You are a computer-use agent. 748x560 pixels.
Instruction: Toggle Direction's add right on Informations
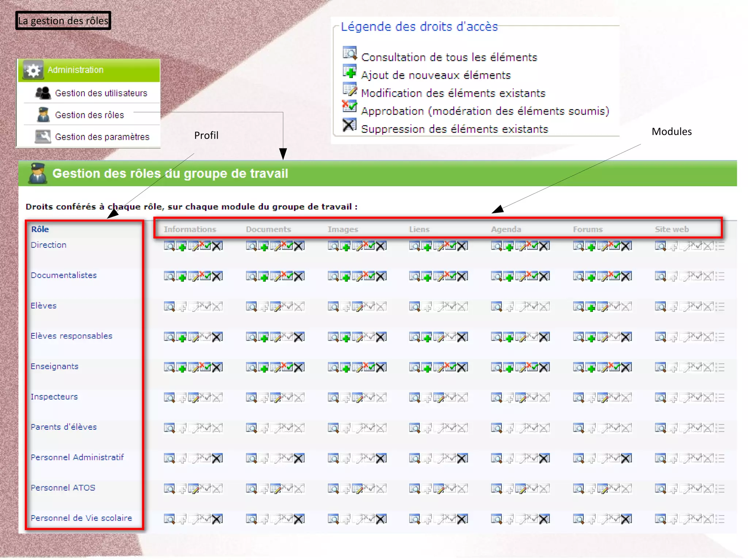click(182, 246)
